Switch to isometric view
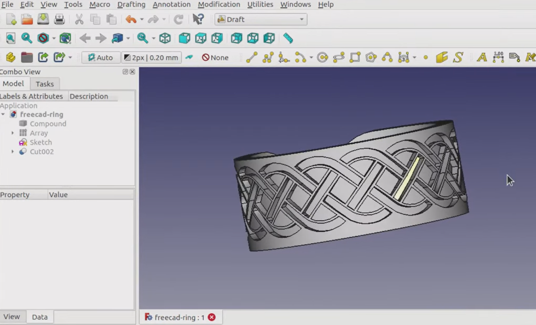 (165, 38)
